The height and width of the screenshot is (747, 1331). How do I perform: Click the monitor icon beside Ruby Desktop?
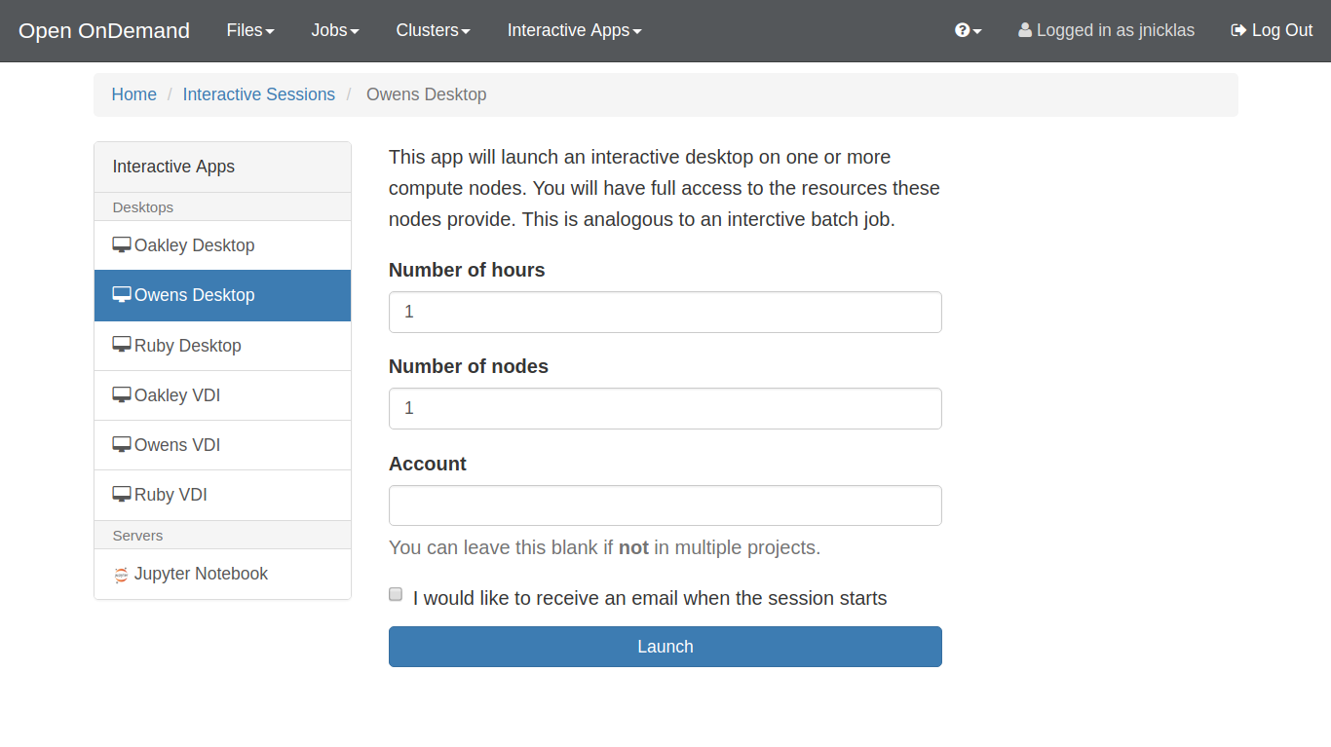tap(122, 346)
